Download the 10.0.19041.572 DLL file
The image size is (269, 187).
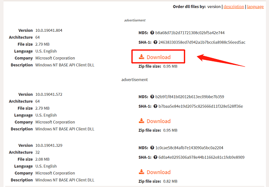coord(155,121)
